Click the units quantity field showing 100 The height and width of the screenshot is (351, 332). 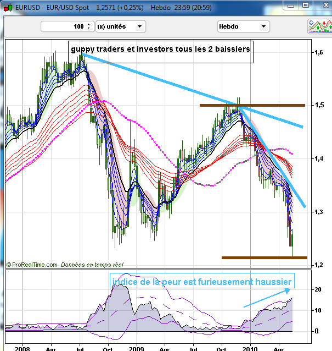click(63, 26)
